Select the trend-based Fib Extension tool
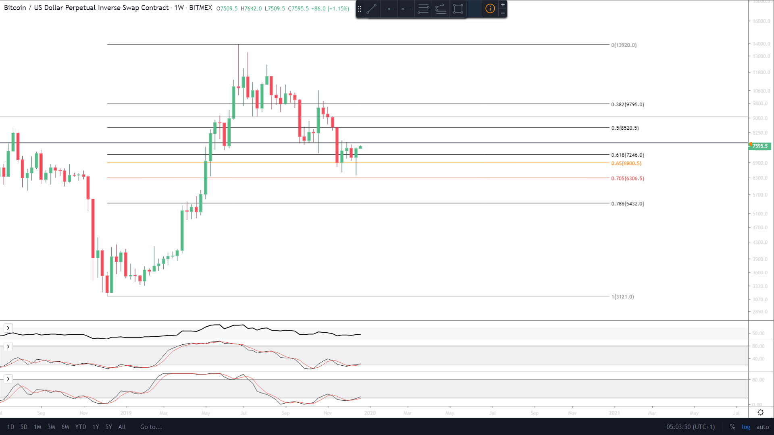 point(441,9)
